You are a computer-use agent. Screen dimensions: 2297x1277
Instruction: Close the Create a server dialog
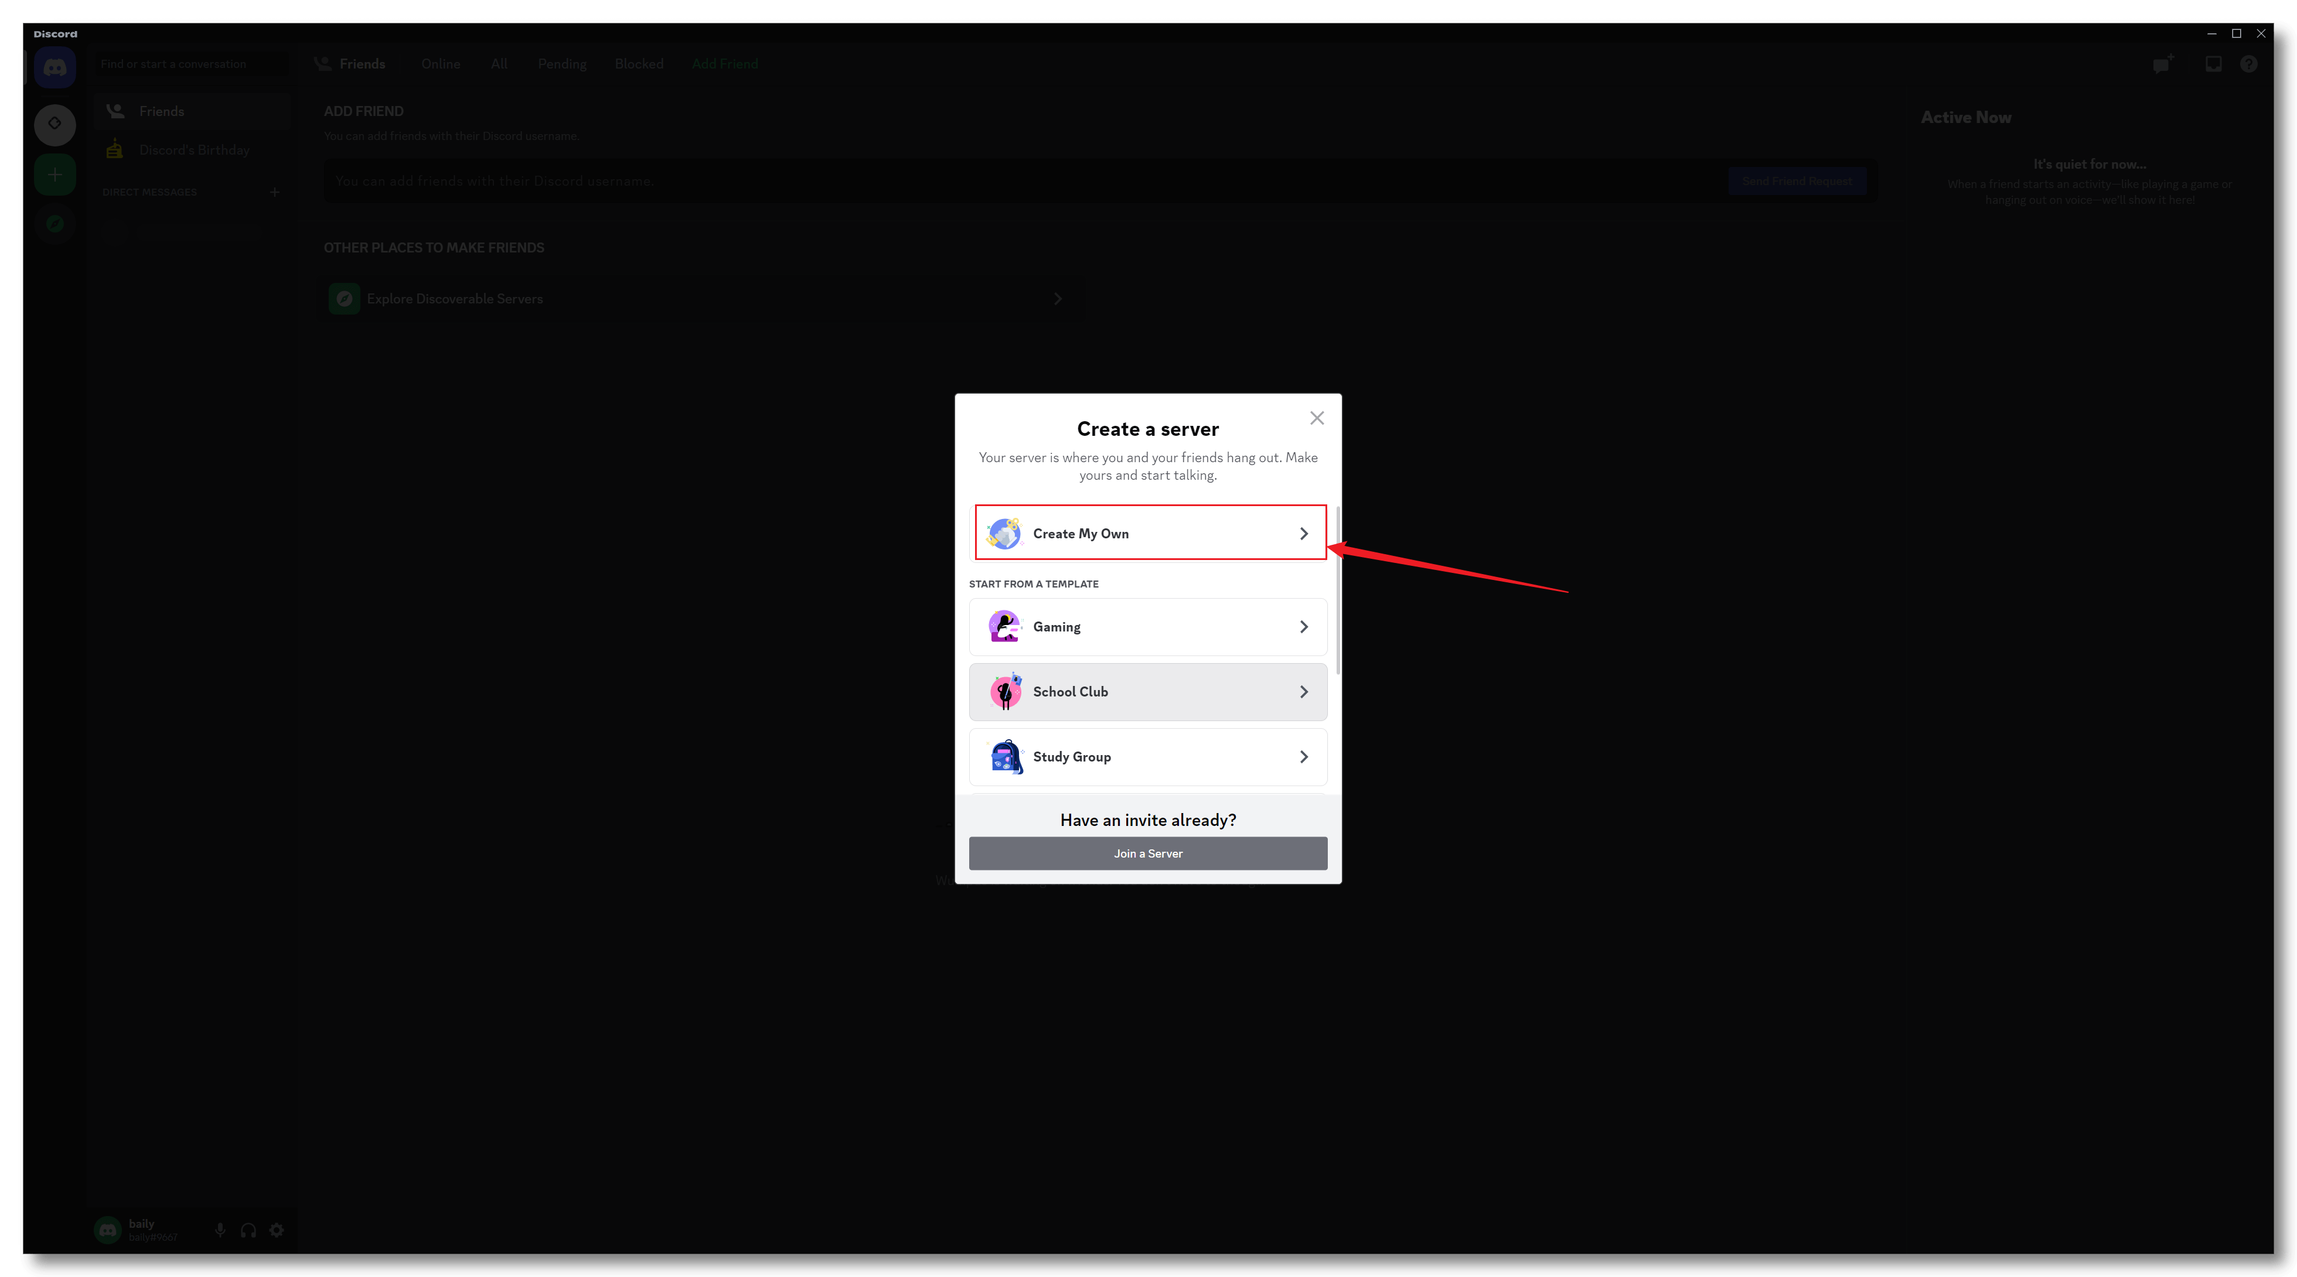coord(1317,418)
